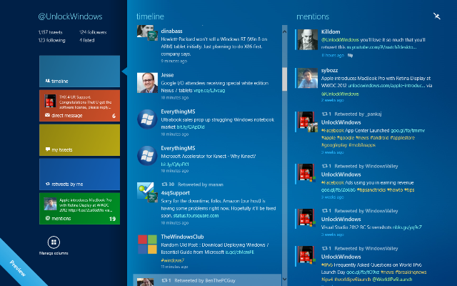Click dinabass profile avatar
Screen dimensions: 457x286
click(x=147, y=33)
